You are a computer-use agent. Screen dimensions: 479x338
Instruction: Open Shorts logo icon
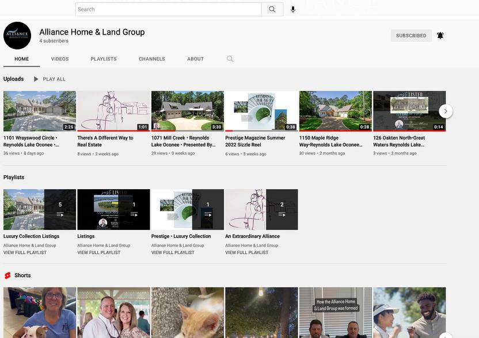click(x=7, y=275)
